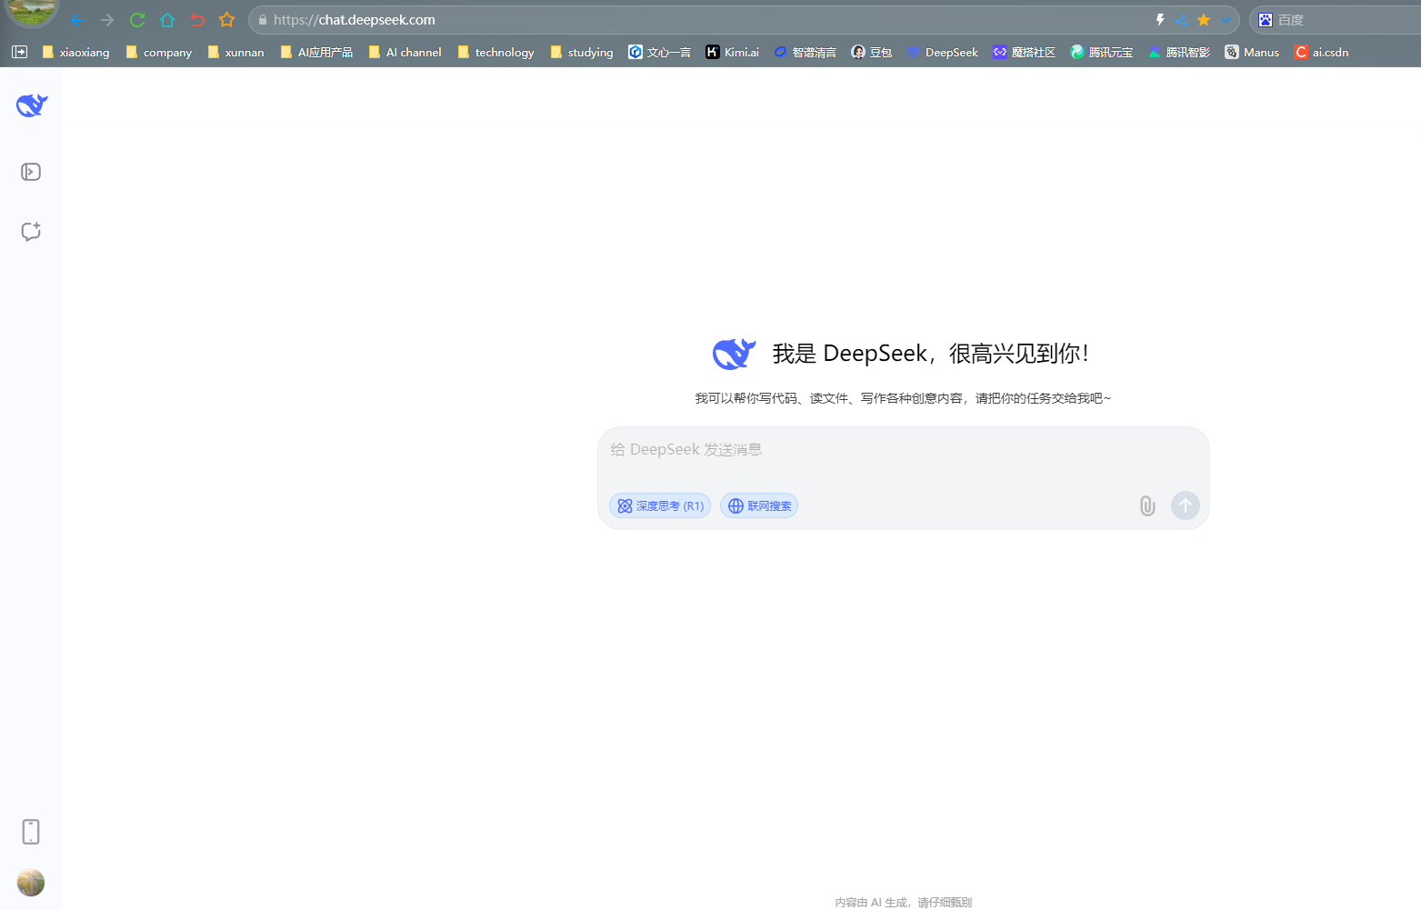Start a new chat from sidebar icon
This screenshot has width=1421, height=910.
click(31, 231)
